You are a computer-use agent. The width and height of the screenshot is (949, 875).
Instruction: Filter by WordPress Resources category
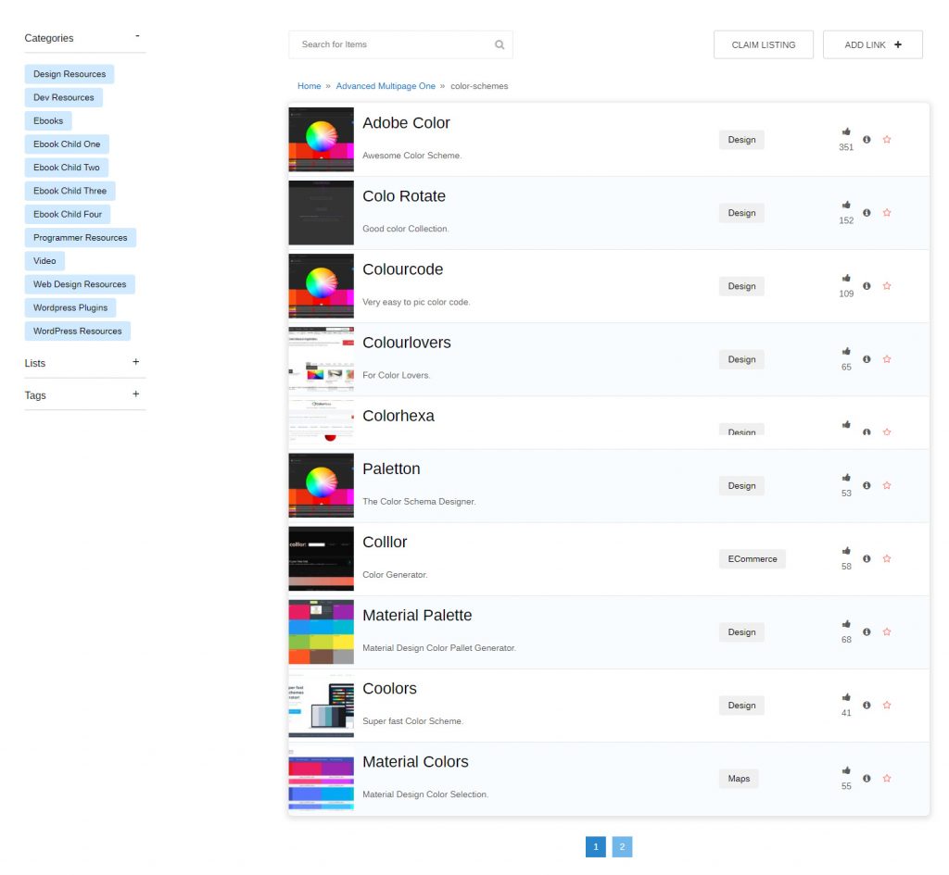click(78, 331)
